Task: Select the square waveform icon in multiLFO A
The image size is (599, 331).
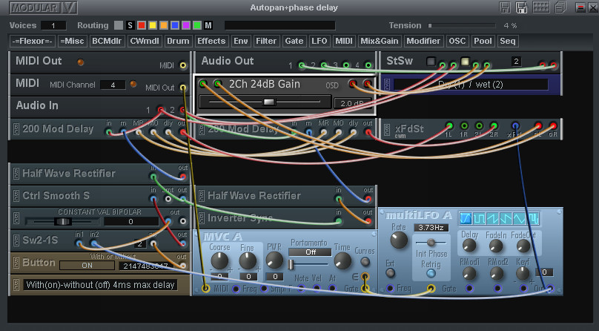Action: point(480,218)
